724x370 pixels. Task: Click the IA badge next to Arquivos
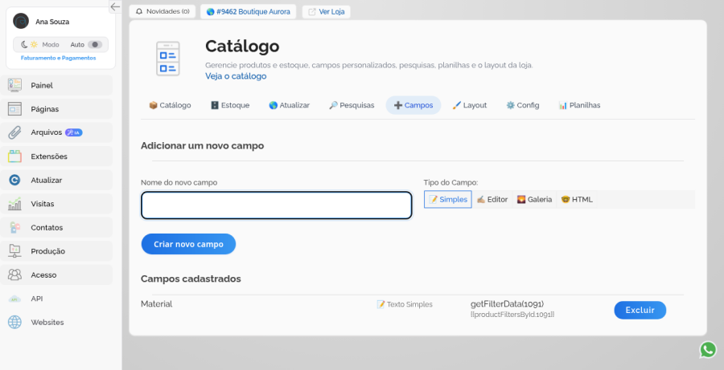coord(74,132)
